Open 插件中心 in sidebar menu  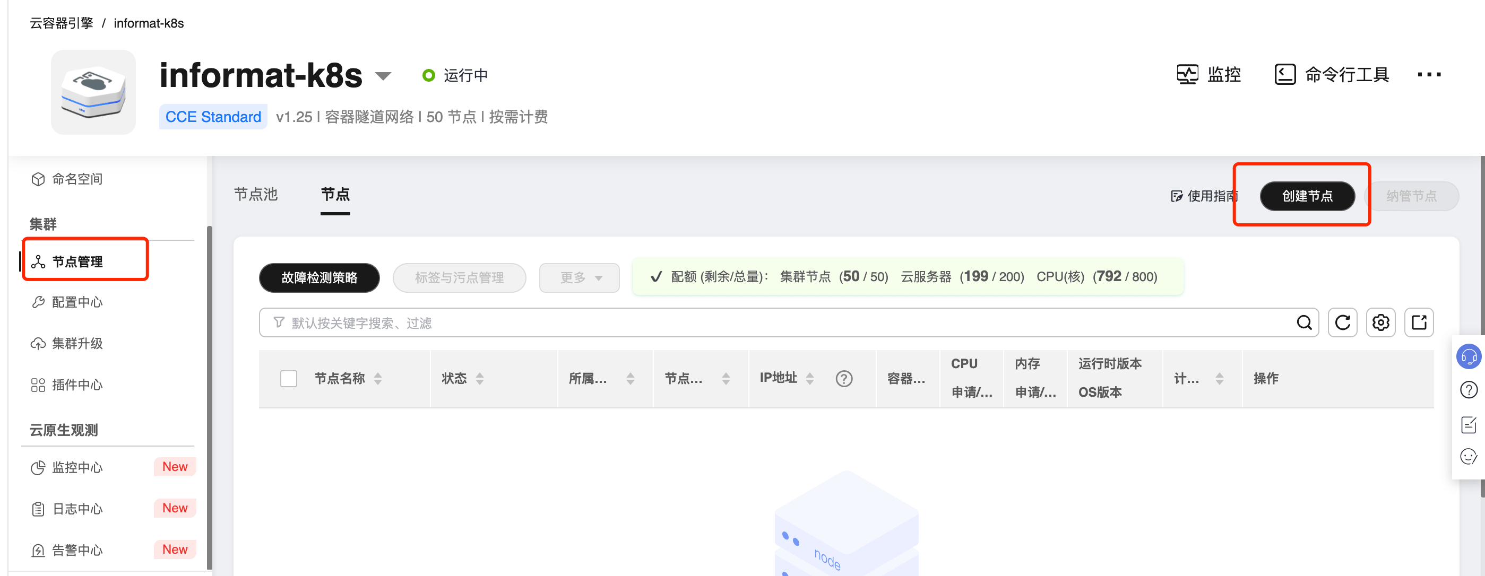76,385
